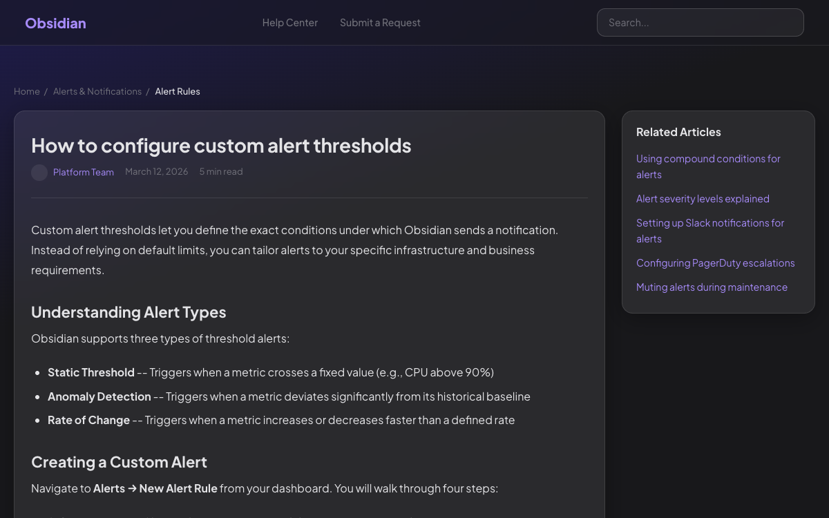Viewport: 829px width, 518px height.
Task: Open Muting alerts during maintenance article
Action: pos(712,287)
